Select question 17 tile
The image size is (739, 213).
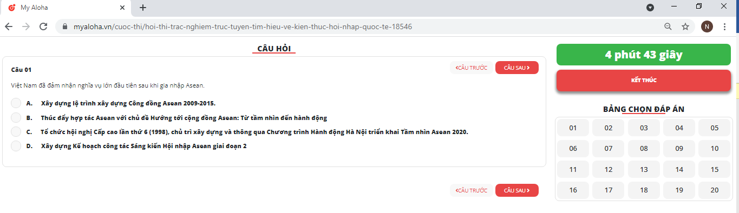pyautogui.click(x=609, y=190)
